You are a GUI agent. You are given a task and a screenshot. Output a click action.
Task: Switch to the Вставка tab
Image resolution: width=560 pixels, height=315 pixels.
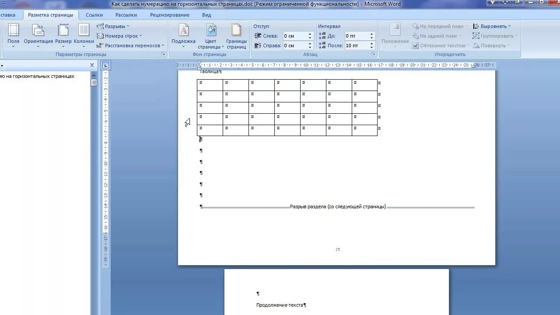pos(9,15)
